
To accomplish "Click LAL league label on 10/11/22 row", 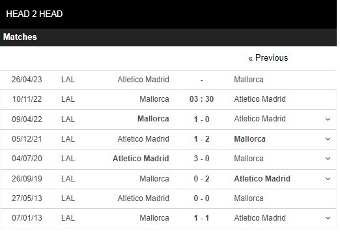I will (68, 99).
